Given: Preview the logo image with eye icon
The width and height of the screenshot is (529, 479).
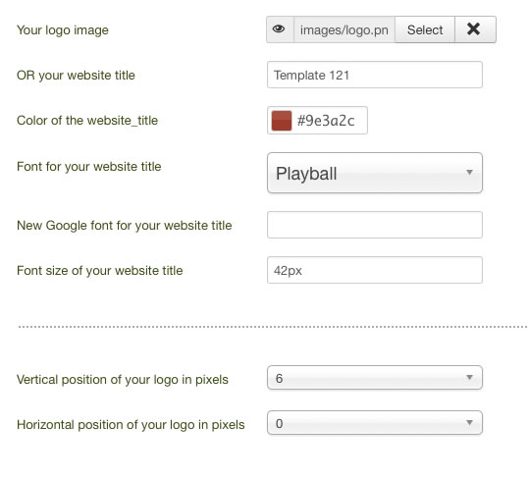Looking at the screenshot, I should pos(280,29).
